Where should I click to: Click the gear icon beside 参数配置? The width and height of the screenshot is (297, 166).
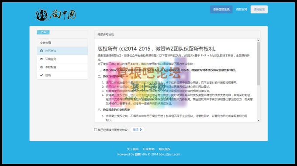pos(41,67)
